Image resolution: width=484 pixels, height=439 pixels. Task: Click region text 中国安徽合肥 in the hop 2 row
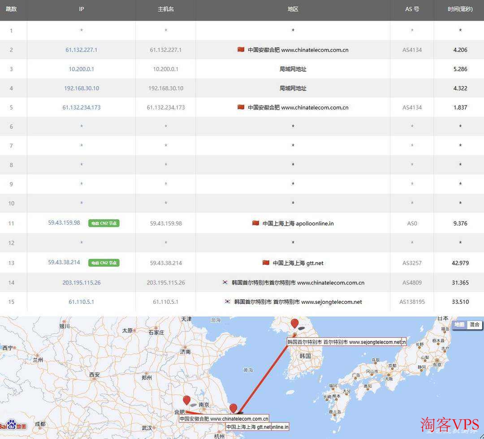[x=264, y=50]
